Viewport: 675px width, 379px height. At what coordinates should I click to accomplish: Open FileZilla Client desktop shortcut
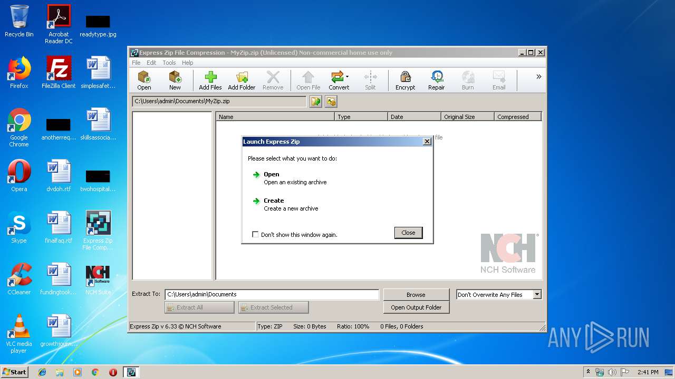point(59,73)
